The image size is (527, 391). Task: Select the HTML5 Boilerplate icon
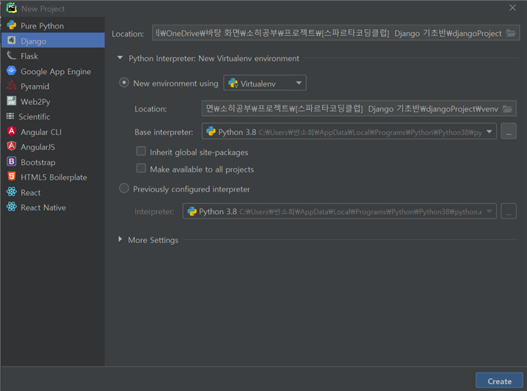pos(12,177)
